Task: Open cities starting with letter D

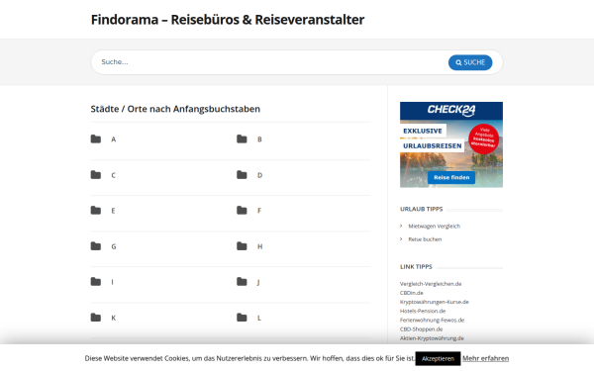Action: click(x=259, y=175)
